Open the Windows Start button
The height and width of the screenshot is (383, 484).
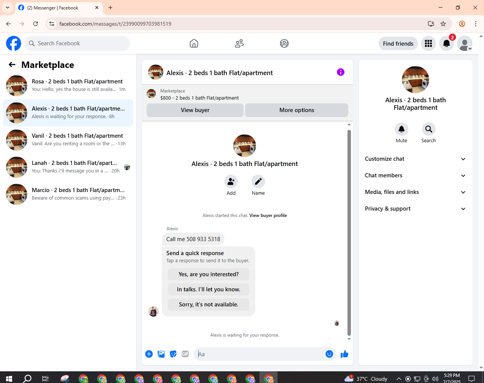(9, 378)
